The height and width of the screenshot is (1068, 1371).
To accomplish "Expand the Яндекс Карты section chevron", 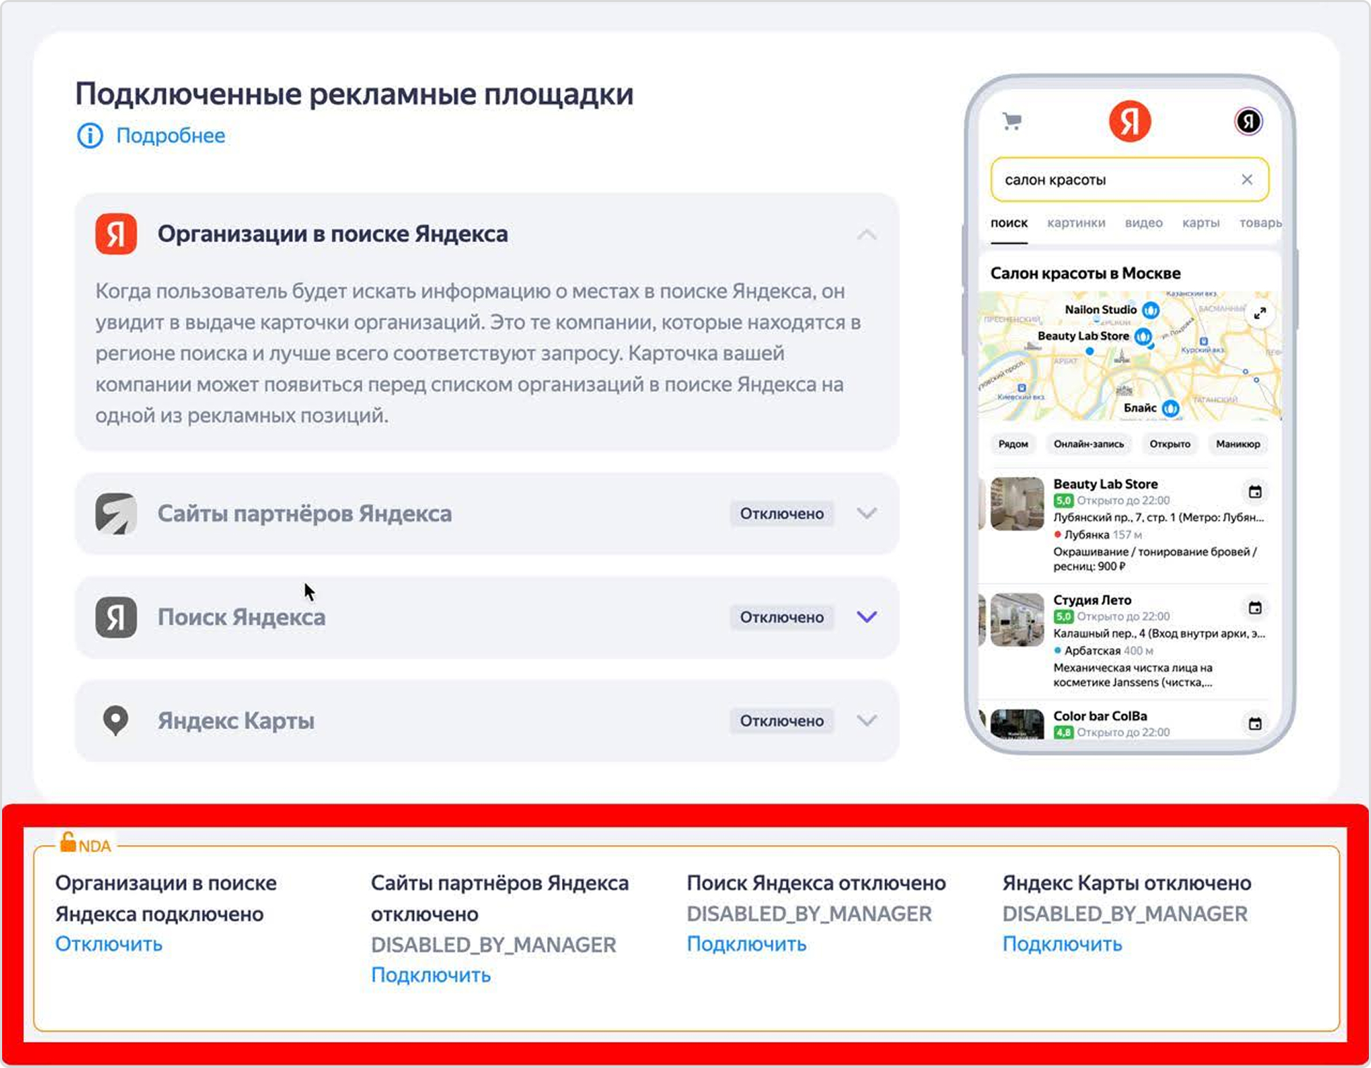I will tap(867, 720).
